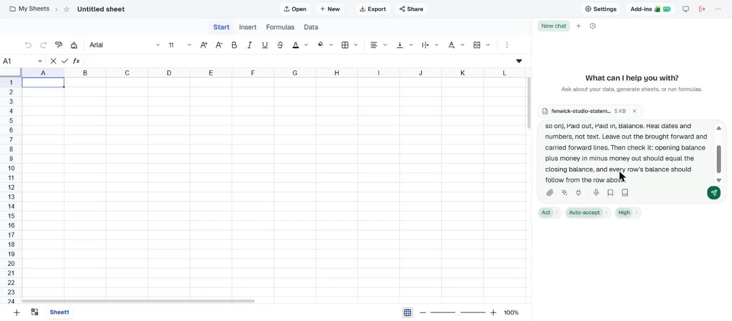Screen dimensions: 732x321
Task: Click the New button
Action: (330, 9)
